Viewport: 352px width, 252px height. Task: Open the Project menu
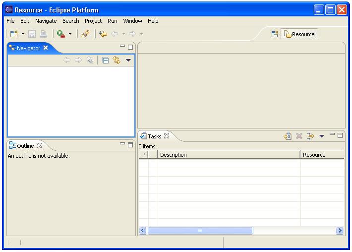[93, 21]
